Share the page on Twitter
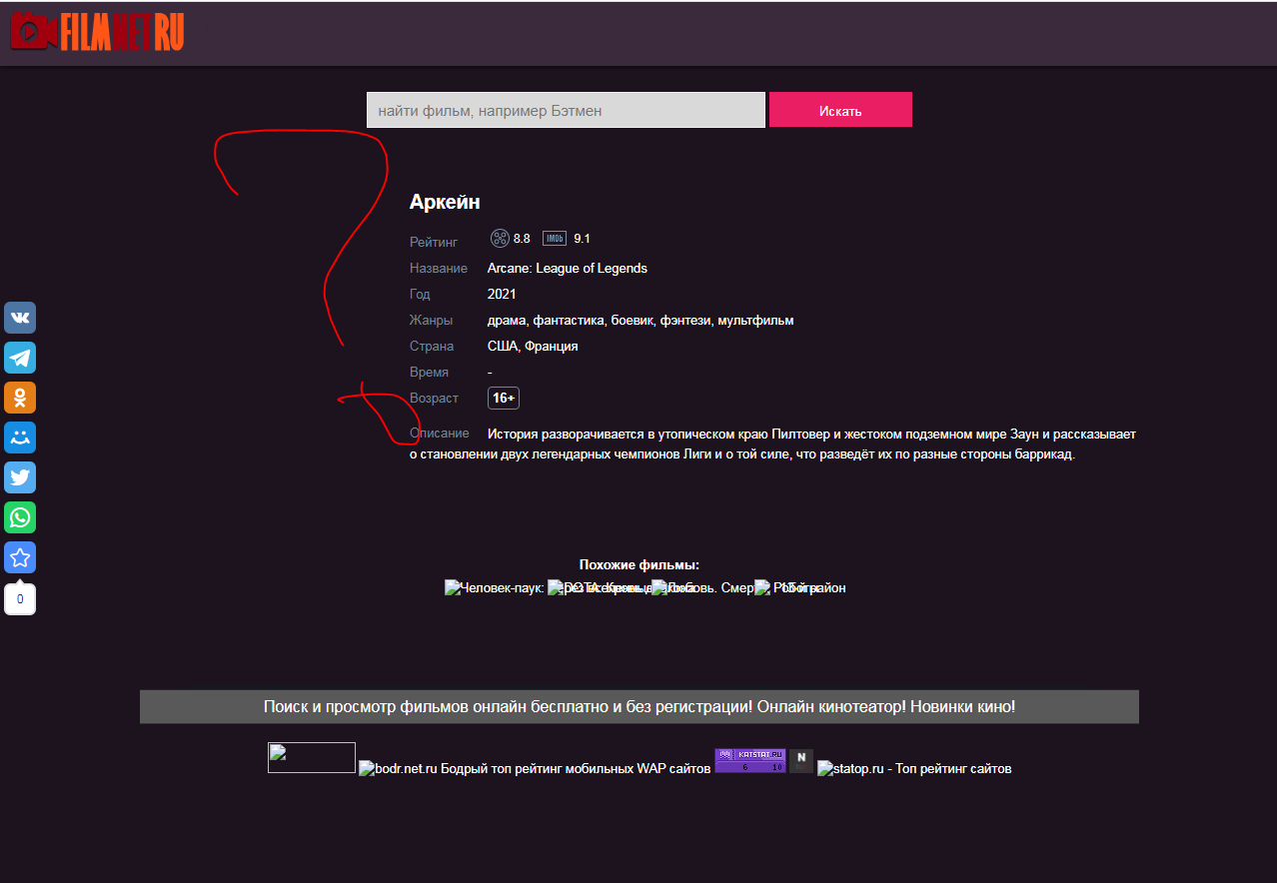Screen dimensions: 1277x883 point(20,477)
